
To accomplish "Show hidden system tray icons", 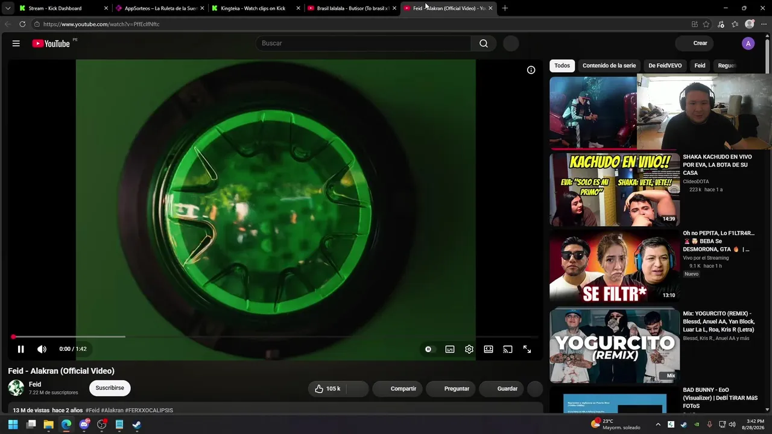I will click(x=658, y=424).
